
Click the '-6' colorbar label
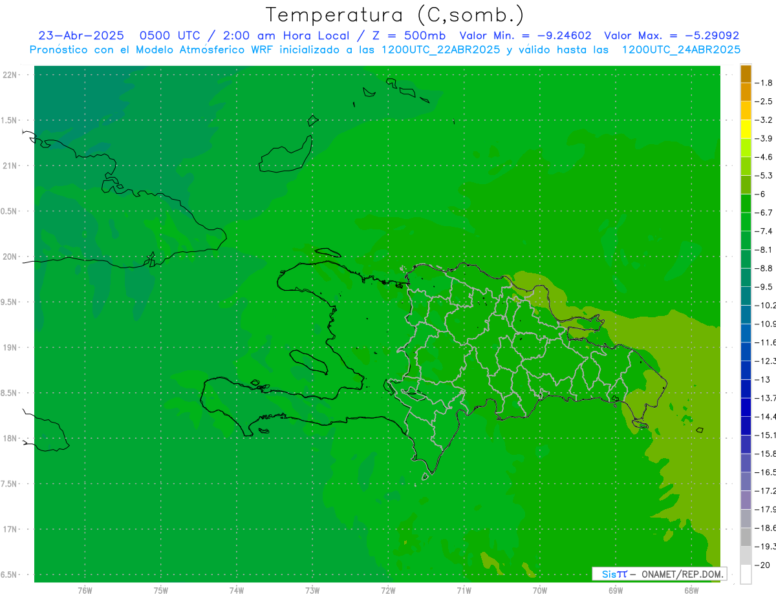pos(761,194)
